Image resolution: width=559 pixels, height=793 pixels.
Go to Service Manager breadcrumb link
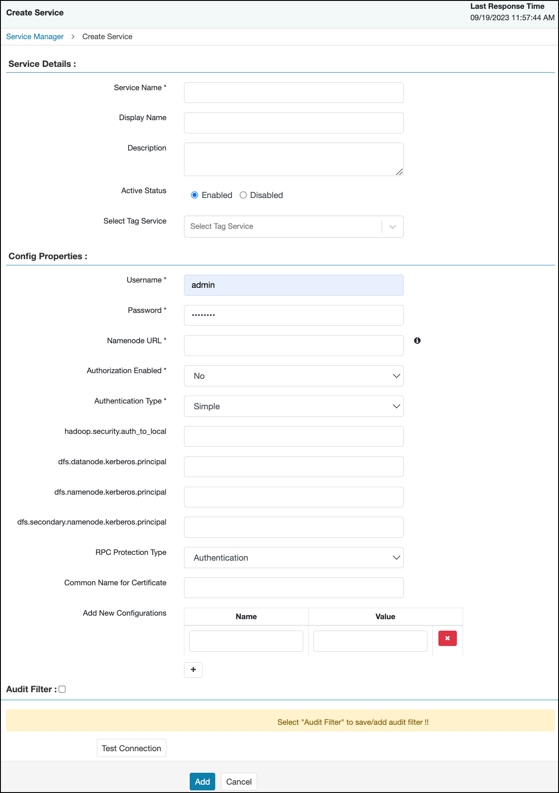point(35,37)
